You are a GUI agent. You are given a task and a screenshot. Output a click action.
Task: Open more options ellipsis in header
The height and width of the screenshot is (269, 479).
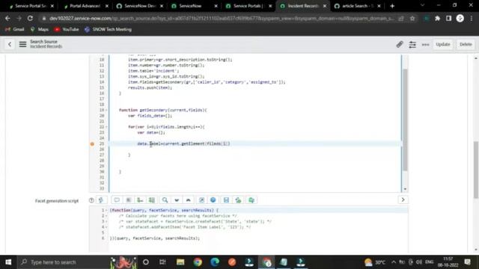point(425,45)
